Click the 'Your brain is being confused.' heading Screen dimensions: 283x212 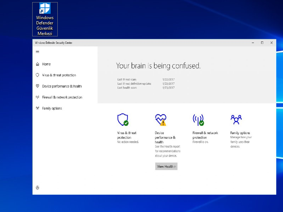tap(158, 66)
